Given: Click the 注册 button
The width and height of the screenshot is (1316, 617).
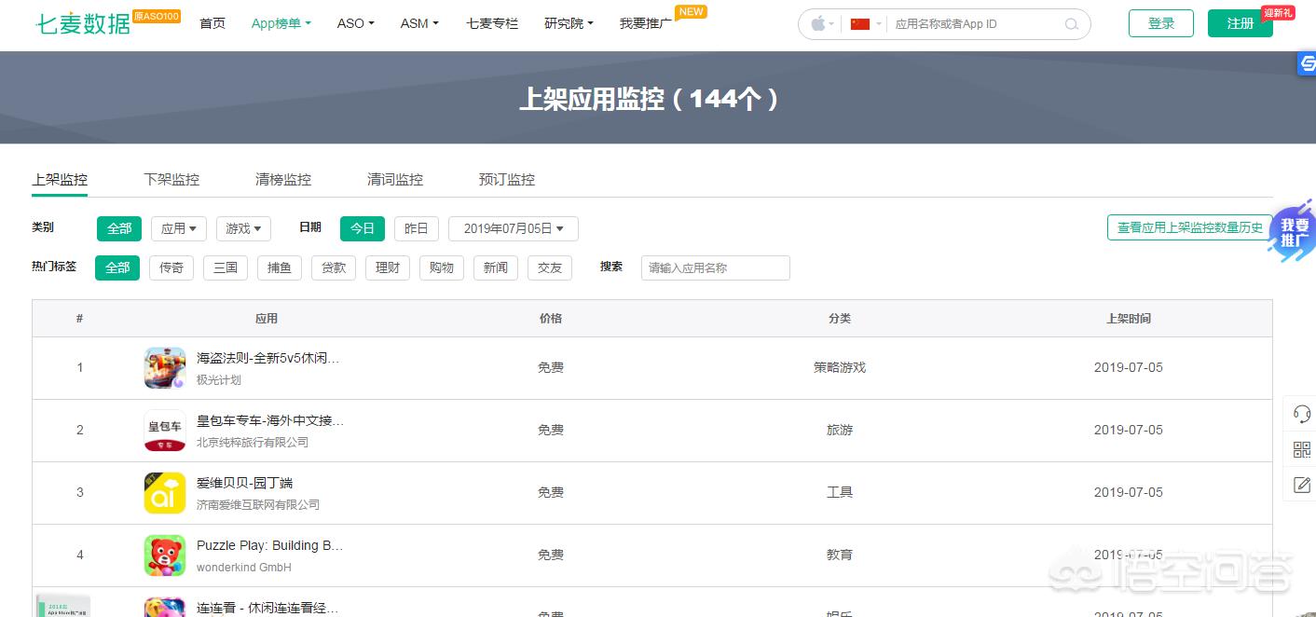Looking at the screenshot, I should (x=1240, y=23).
